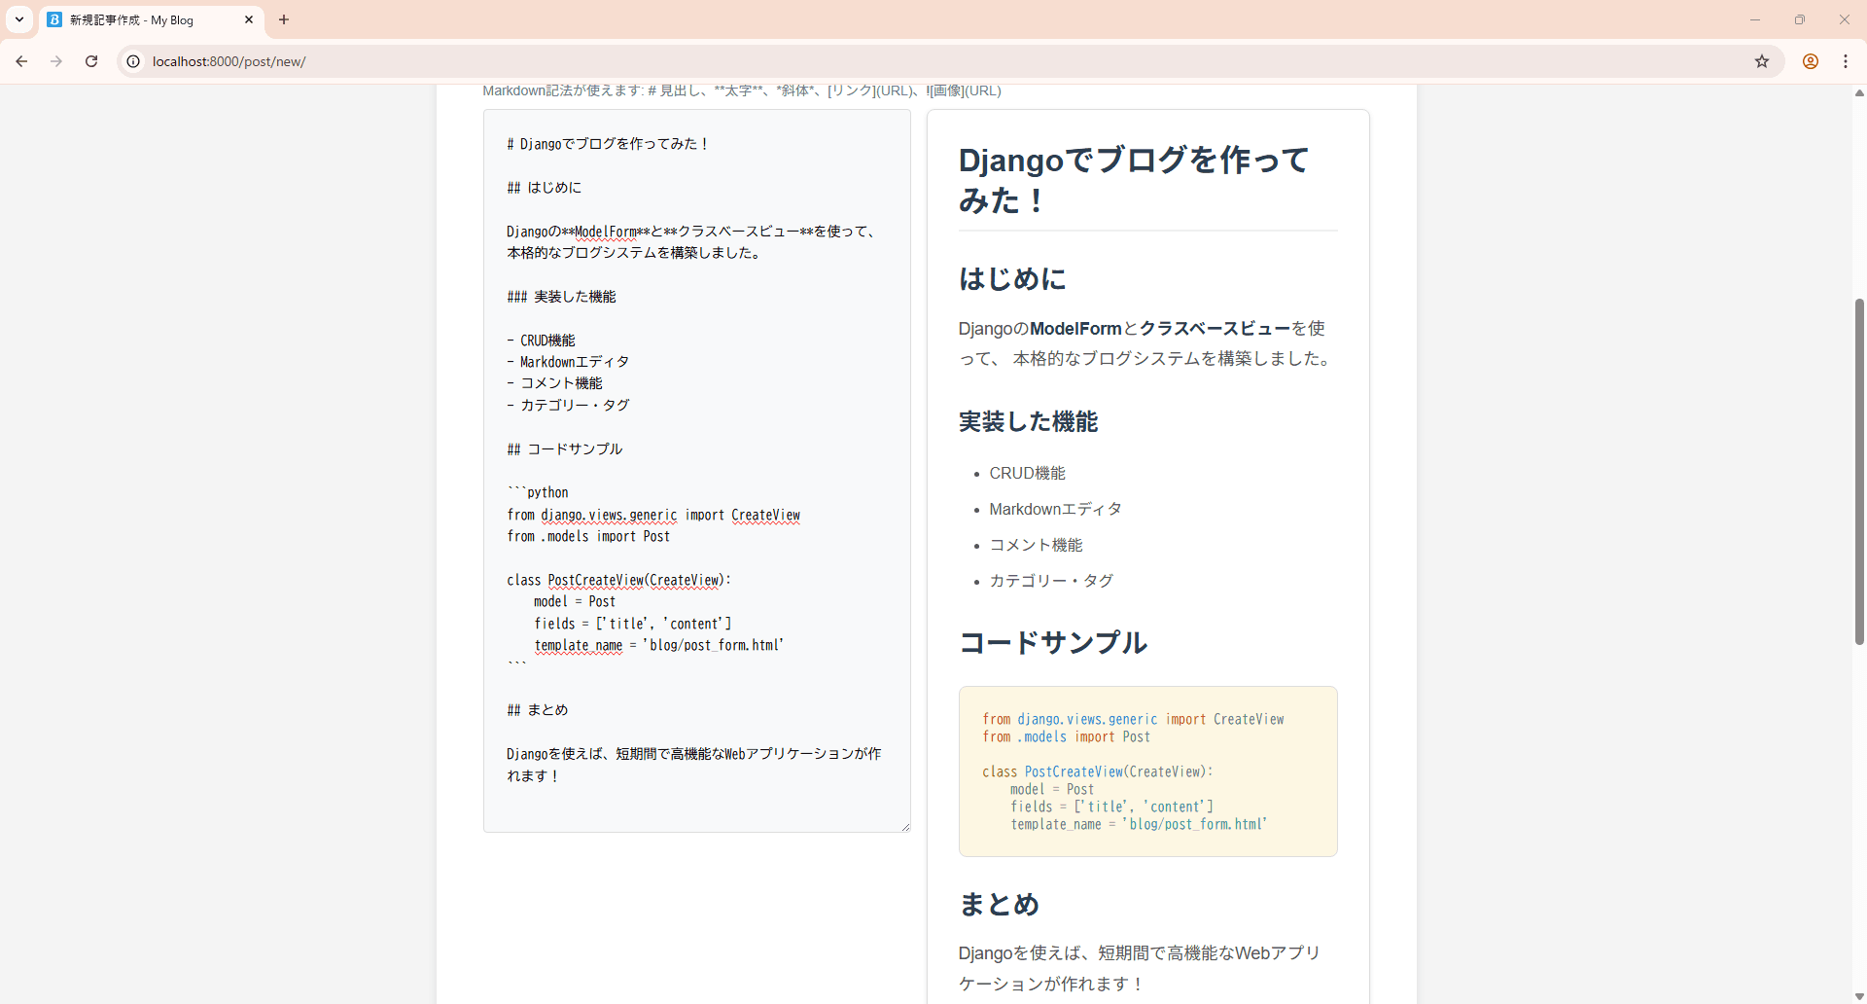Click the 'class PostCreateView(CreateView):' editor line
Viewport: 1867px width, 1004px height.
click(618, 581)
